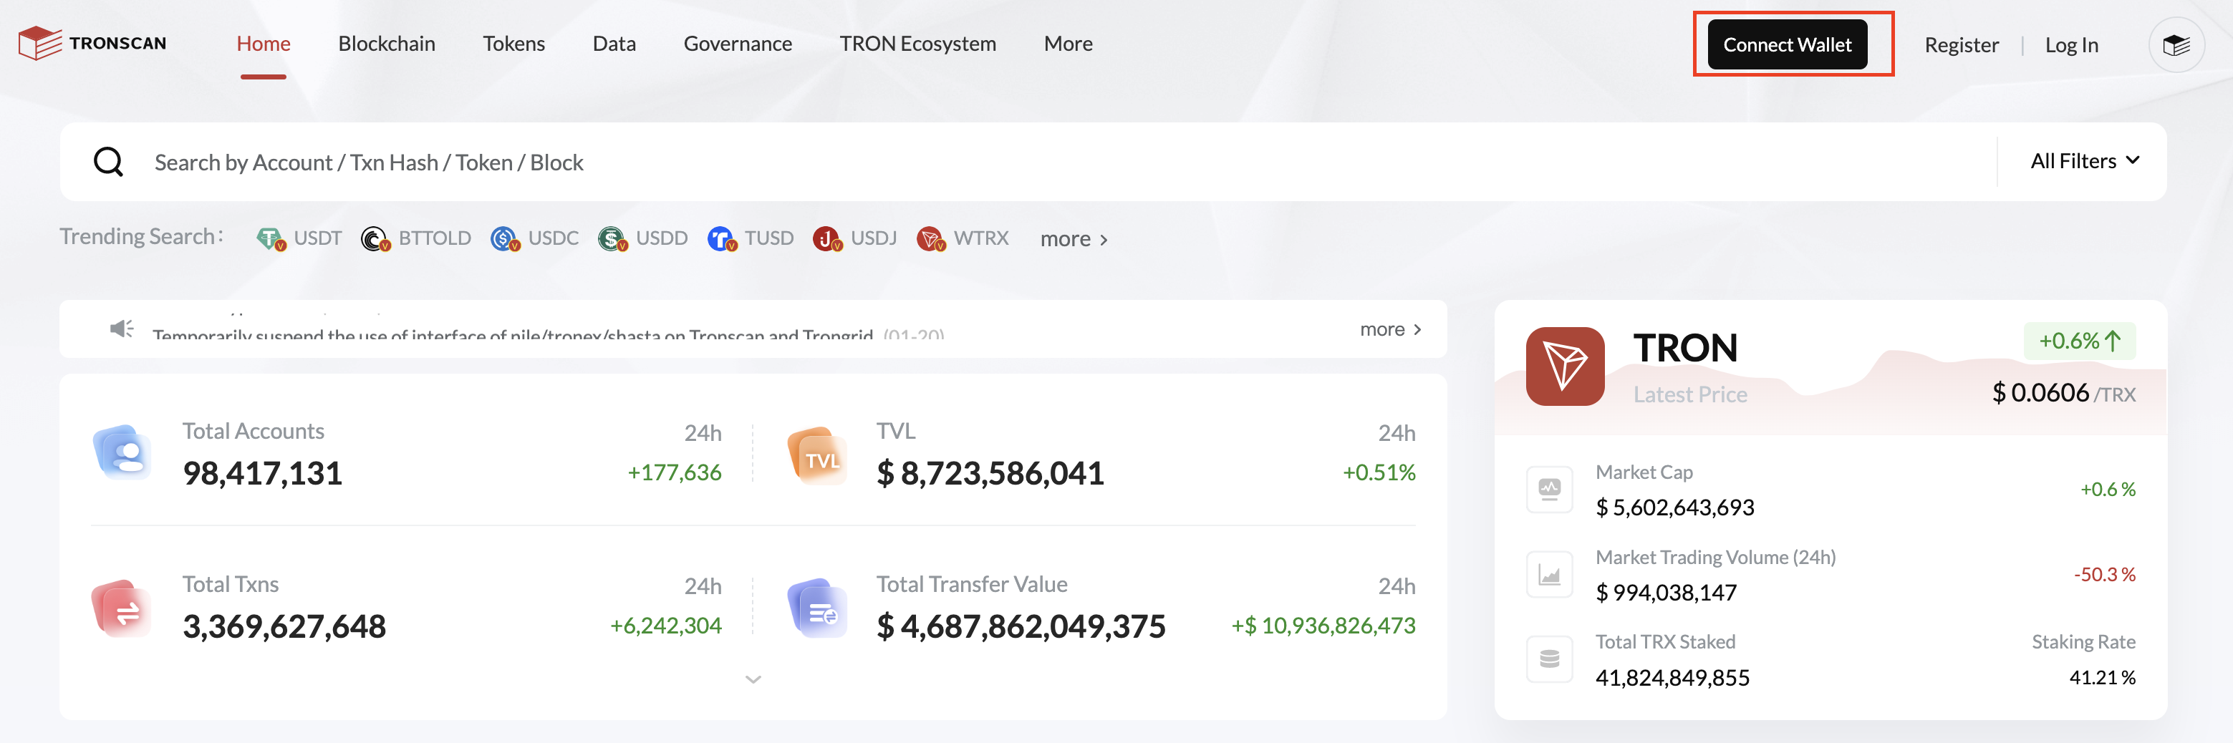Click the Latest Price label

coord(1690,395)
